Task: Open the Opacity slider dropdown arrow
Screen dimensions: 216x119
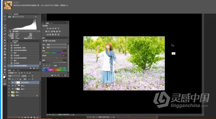Action: coord(33,76)
